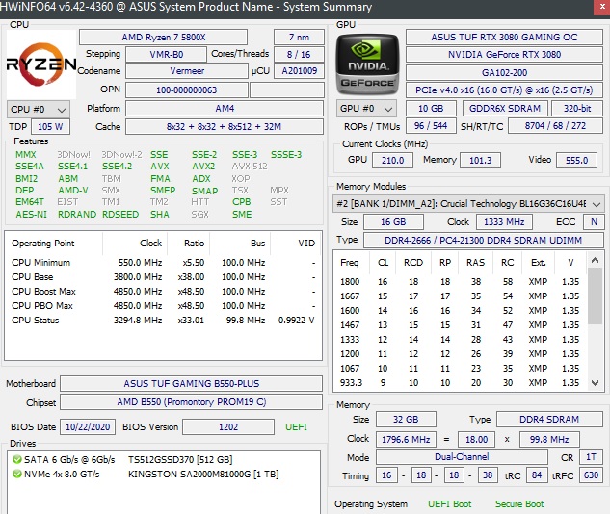Click the 16 GB module size field
This screenshot has width=610, height=514.
pos(393,221)
